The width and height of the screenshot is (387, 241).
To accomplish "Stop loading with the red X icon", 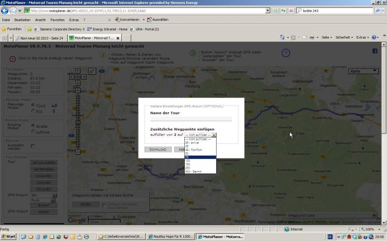I will 291,11.
